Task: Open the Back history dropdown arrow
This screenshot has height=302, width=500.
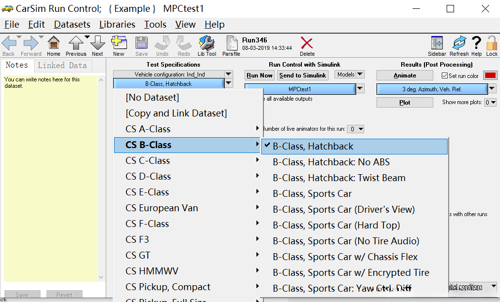Action: (x=19, y=38)
